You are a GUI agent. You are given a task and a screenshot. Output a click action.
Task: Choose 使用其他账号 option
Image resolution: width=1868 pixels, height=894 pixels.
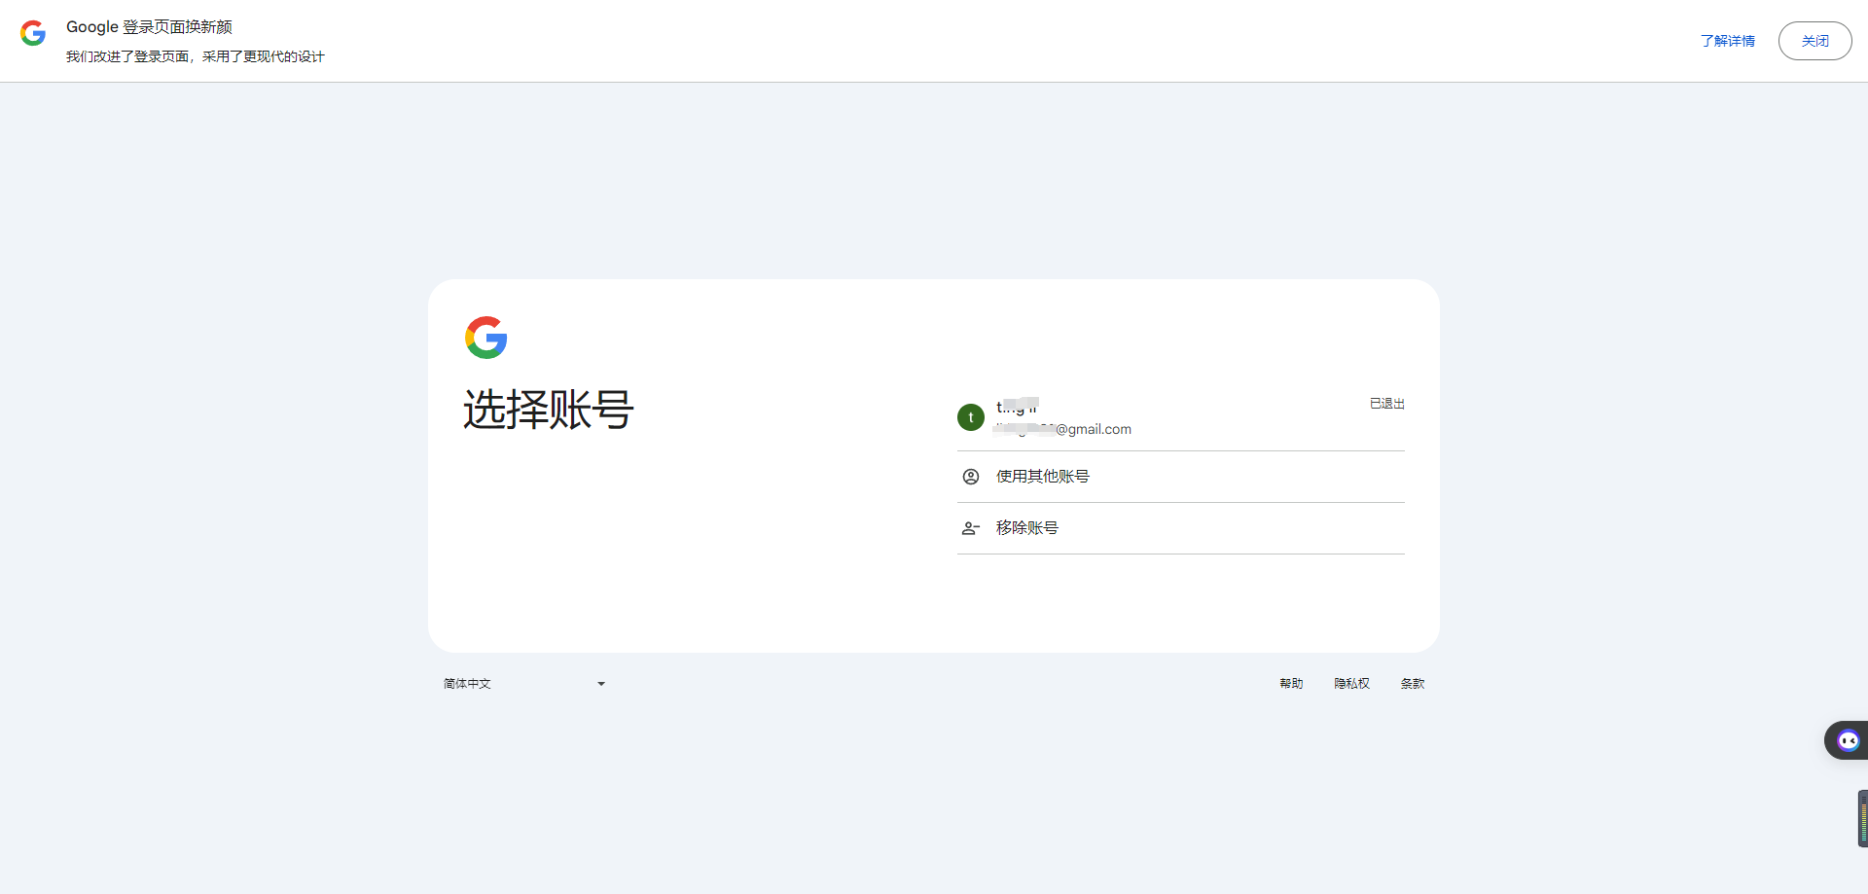[x=1042, y=476]
